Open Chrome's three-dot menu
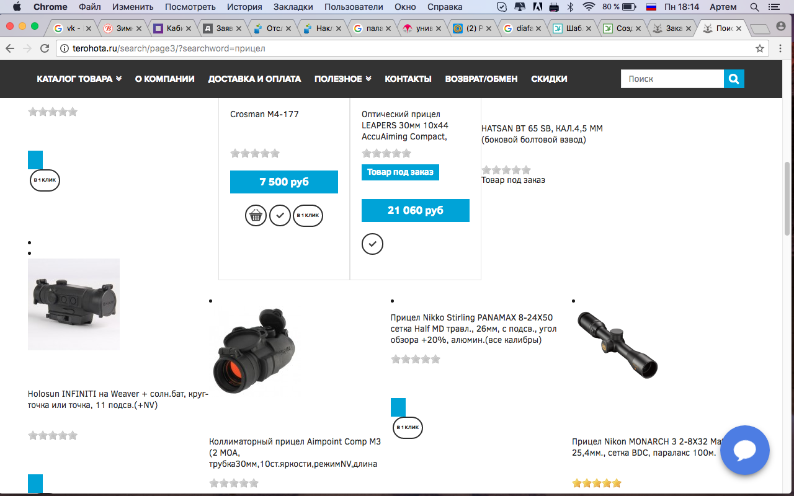Image resolution: width=794 pixels, height=496 pixels. (780, 48)
